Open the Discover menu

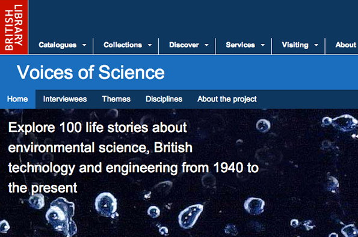pos(184,45)
